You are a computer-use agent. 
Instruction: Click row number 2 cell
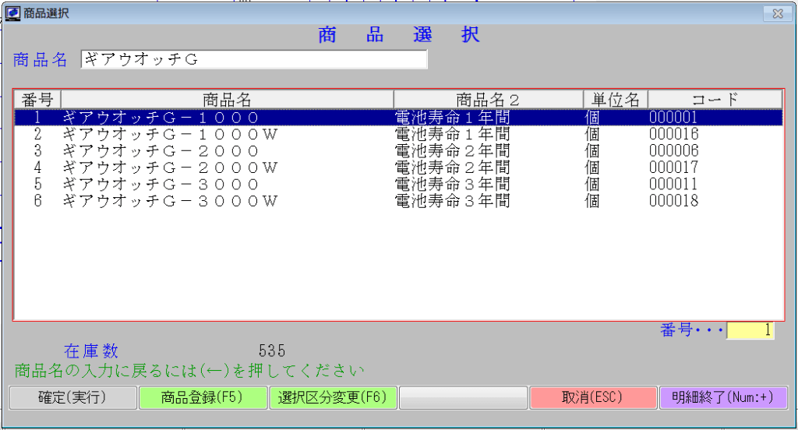[37, 134]
